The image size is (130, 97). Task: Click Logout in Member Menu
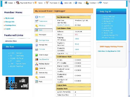click(x=8, y=29)
